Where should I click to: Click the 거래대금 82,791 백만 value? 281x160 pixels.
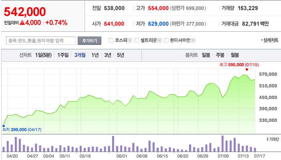255,24
